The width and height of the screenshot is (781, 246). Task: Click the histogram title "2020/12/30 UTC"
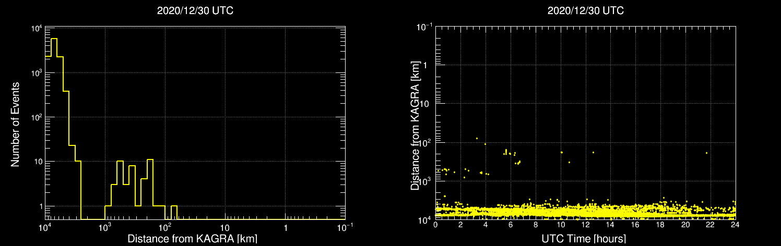coord(195,10)
